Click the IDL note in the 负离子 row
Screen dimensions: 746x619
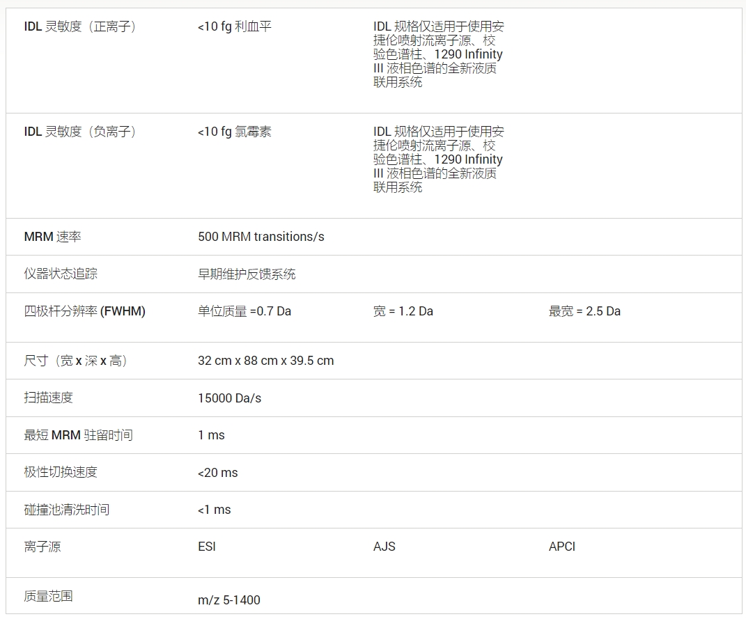pyautogui.click(x=438, y=159)
